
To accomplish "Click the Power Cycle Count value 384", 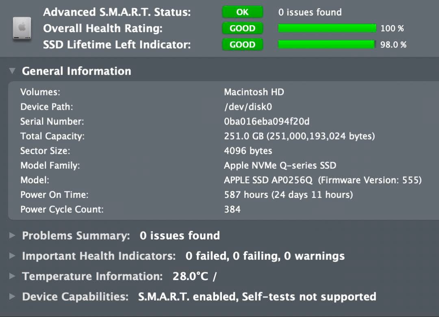I will (x=232, y=209).
